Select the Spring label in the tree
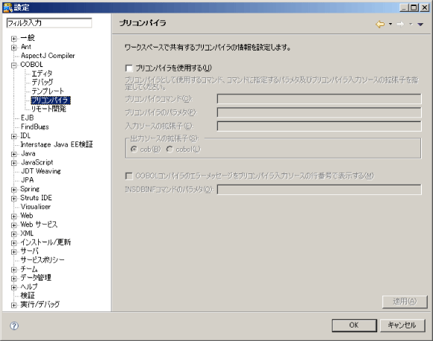This screenshot has height=341, width=433. [30, 189]
